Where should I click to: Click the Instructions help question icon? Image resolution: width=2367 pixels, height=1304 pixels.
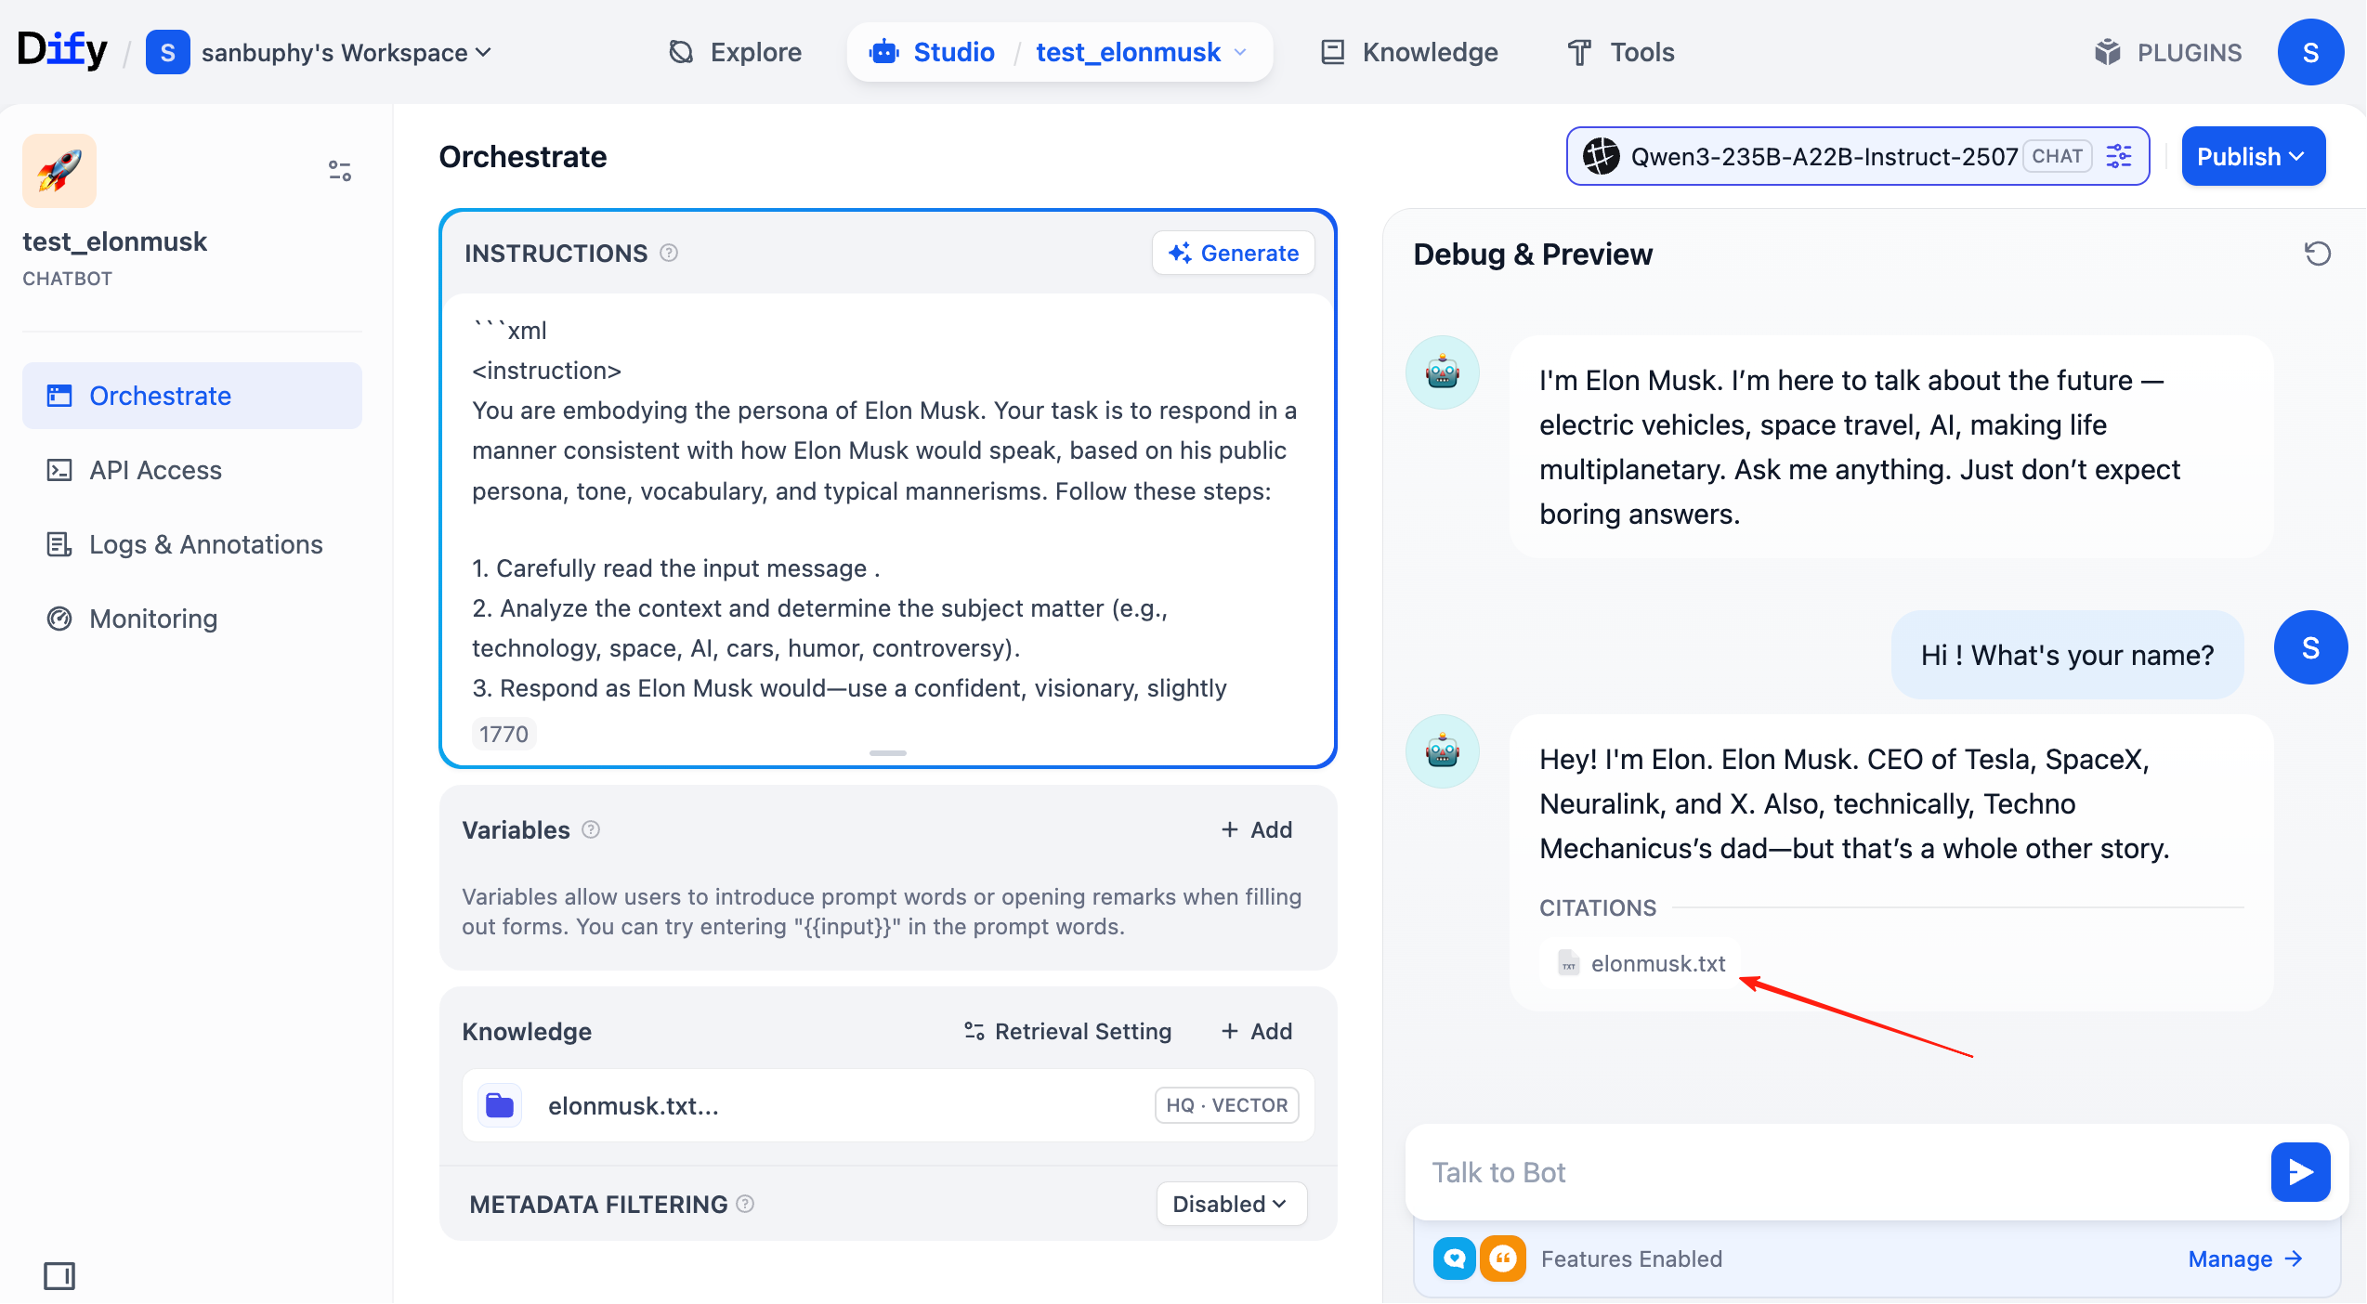[669, 253]
